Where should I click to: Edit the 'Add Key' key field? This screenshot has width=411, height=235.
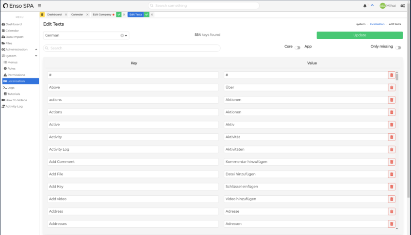133,187
